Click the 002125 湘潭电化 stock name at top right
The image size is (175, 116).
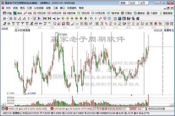[x=164, y=30]
